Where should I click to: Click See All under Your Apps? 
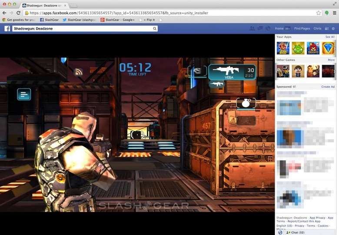coord(330,37)
